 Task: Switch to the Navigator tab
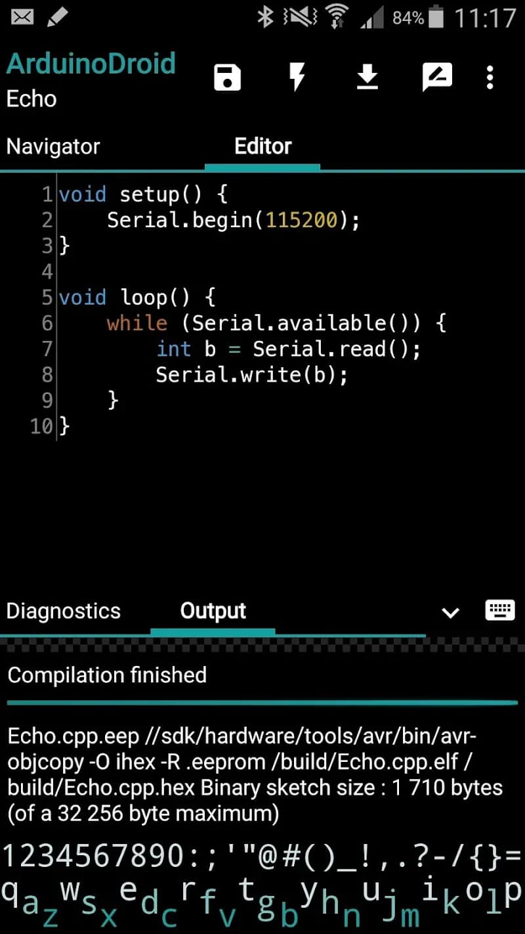[x=52, y=146]
